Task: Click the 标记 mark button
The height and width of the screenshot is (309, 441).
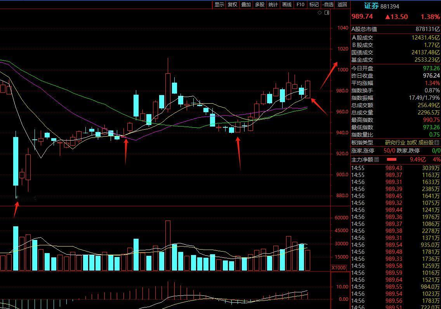Action: point(314,5)
